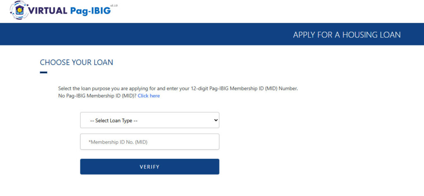The height and width of the screenshot is (196, 424).
Task: Follow the 'Click here' link
Action: click(x=149, y=96)
